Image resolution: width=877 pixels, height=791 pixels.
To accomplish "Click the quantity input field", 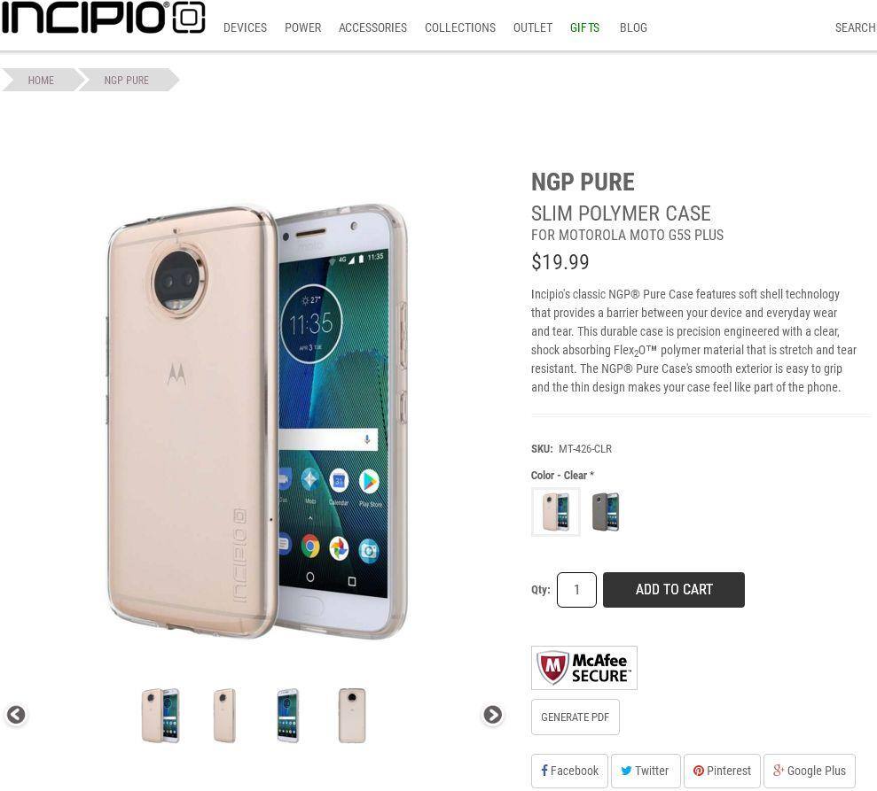I will [576, 589].
